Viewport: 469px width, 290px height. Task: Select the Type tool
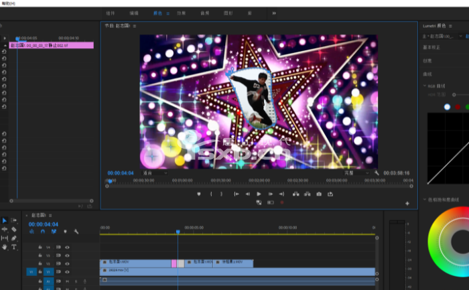[x=14, y=247]
